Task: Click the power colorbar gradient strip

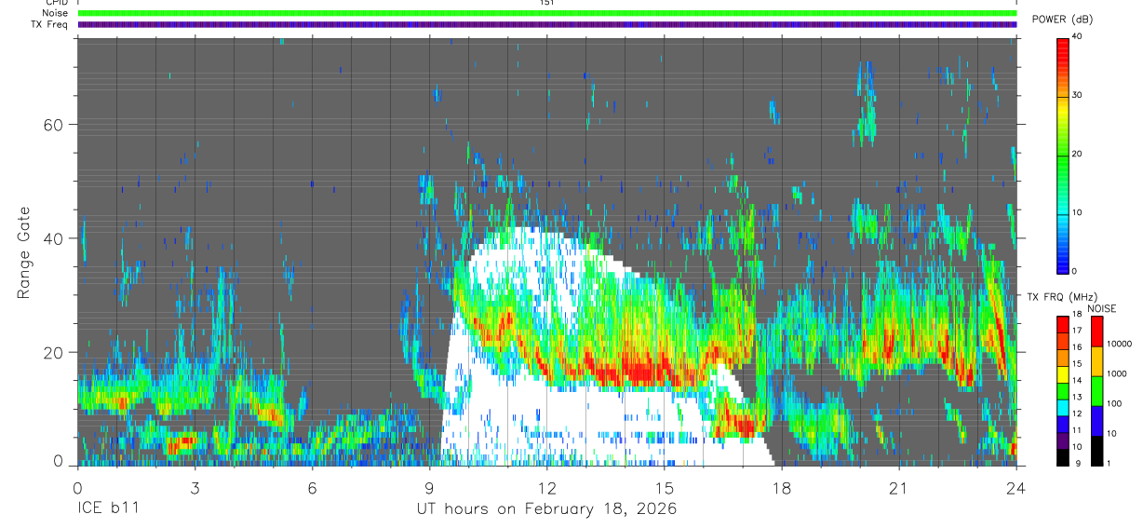Action: [1063, 155]
